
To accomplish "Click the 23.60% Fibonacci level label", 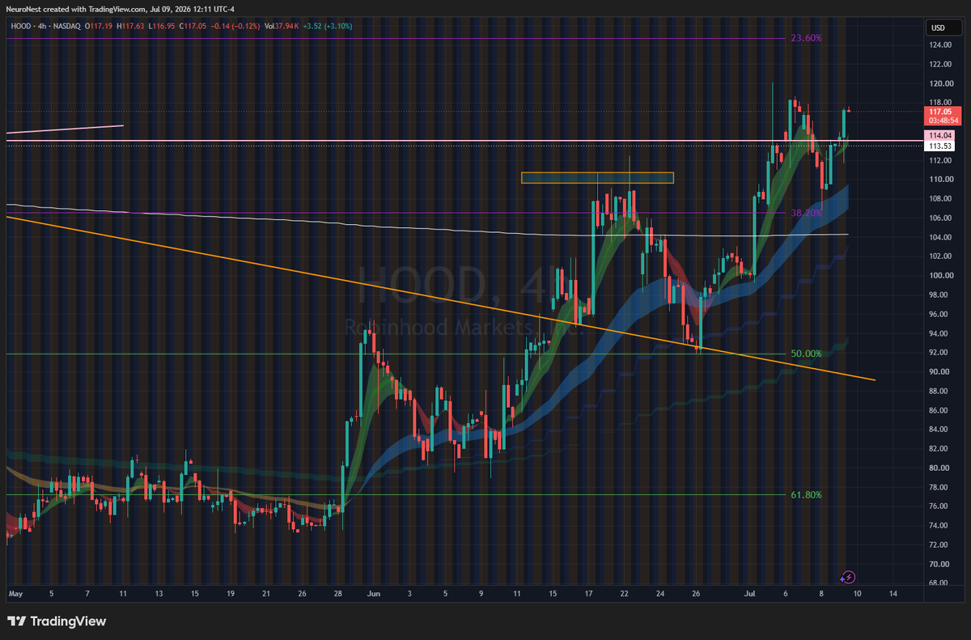I will 807,38.
